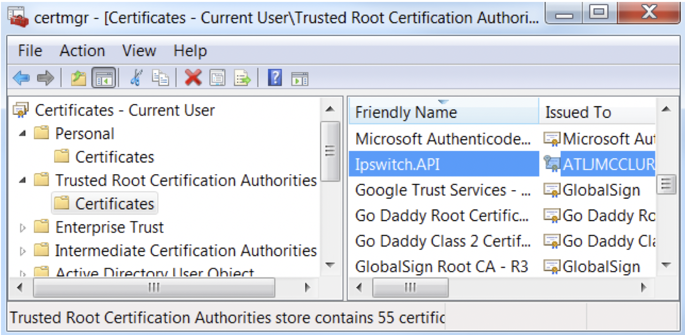Click the tree pane's vertical scrollbar down arrow
The image size is (685, 335).
click(330, 265)
